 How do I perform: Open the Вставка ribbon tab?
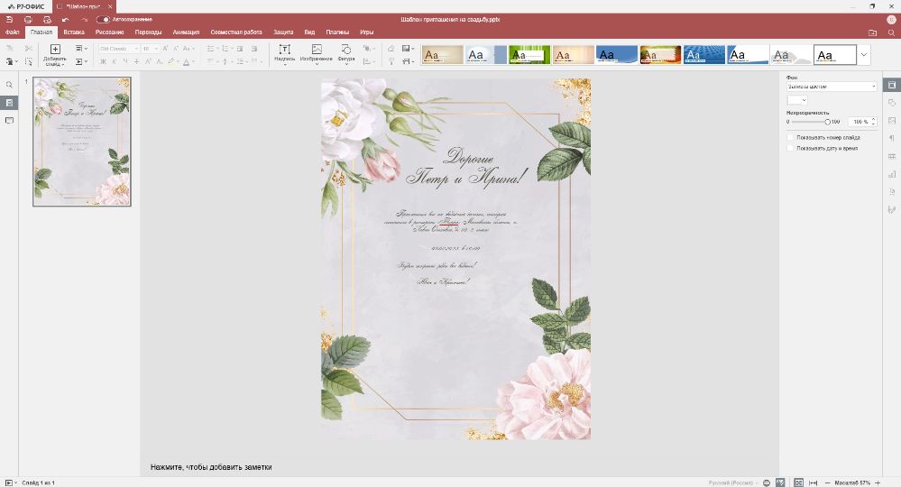tap(74, 32)
